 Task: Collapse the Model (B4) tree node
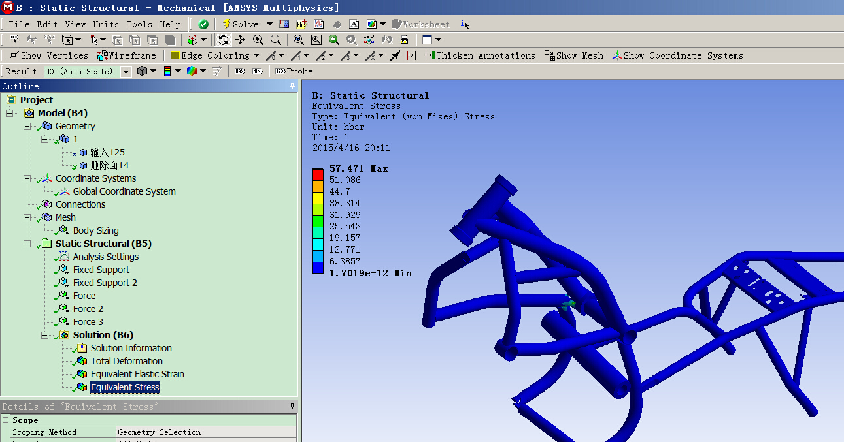[9, 113]
